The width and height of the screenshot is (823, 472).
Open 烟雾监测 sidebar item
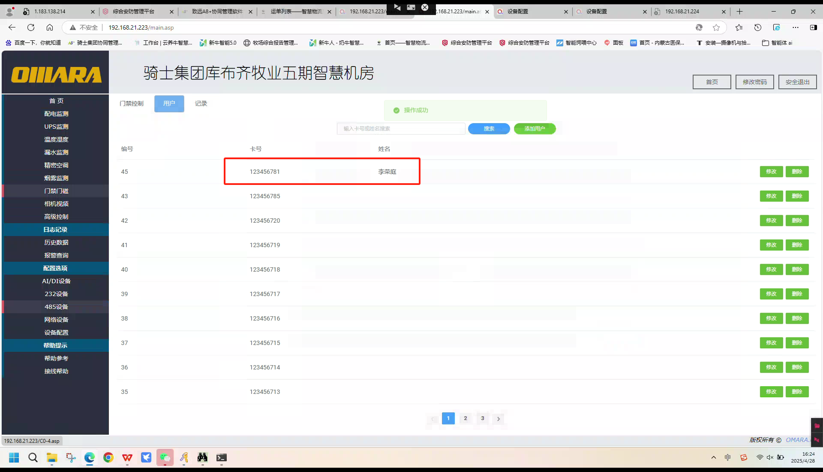tap(56, 178)
